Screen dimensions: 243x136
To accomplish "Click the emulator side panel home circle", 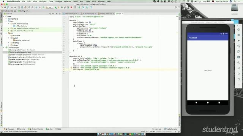I will point(239,74).
